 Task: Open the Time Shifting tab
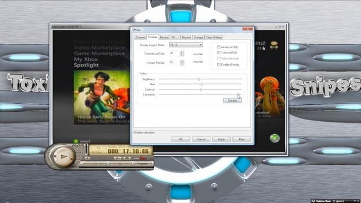[214, 37]
